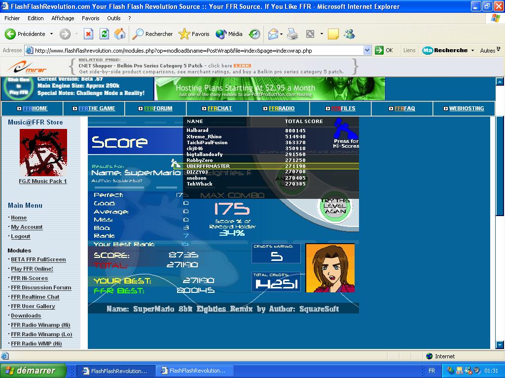Expand the MaRecherche dropdown arrow

(x=472, y=51)
